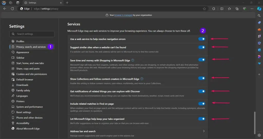263x139 pixels.
Task: Toggle resolve navigation errors web service
Action: point(202,39)
